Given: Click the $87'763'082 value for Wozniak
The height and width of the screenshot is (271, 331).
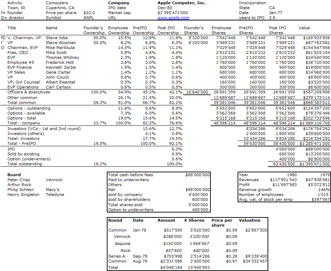Looking at the screenshot, I should pos(318,43).
